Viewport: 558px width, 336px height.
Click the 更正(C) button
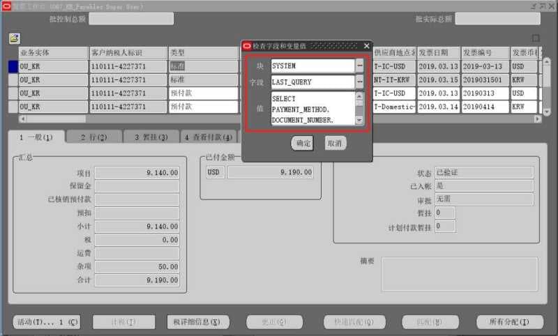pos(274,322)
